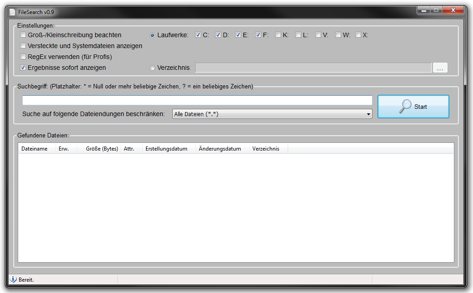Select the Laufwerke radio button
473x293 pixels.
(x=152, y=35)
